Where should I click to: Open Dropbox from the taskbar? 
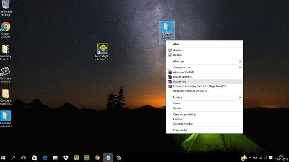pyautogui.click(x=66, y=158)
